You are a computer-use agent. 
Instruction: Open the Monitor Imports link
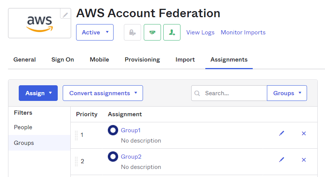(x=243, y=32)
